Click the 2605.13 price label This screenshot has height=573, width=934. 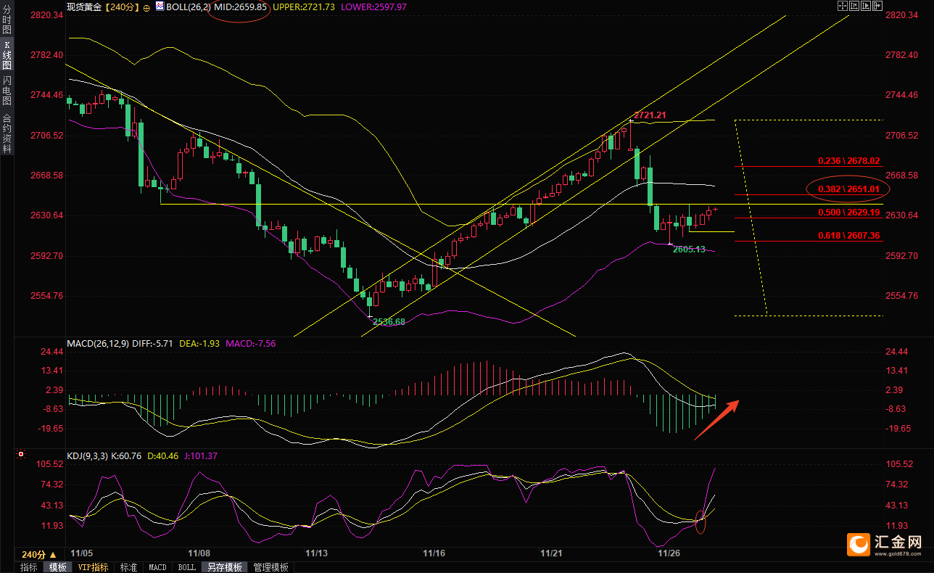(x=689, y=249)
